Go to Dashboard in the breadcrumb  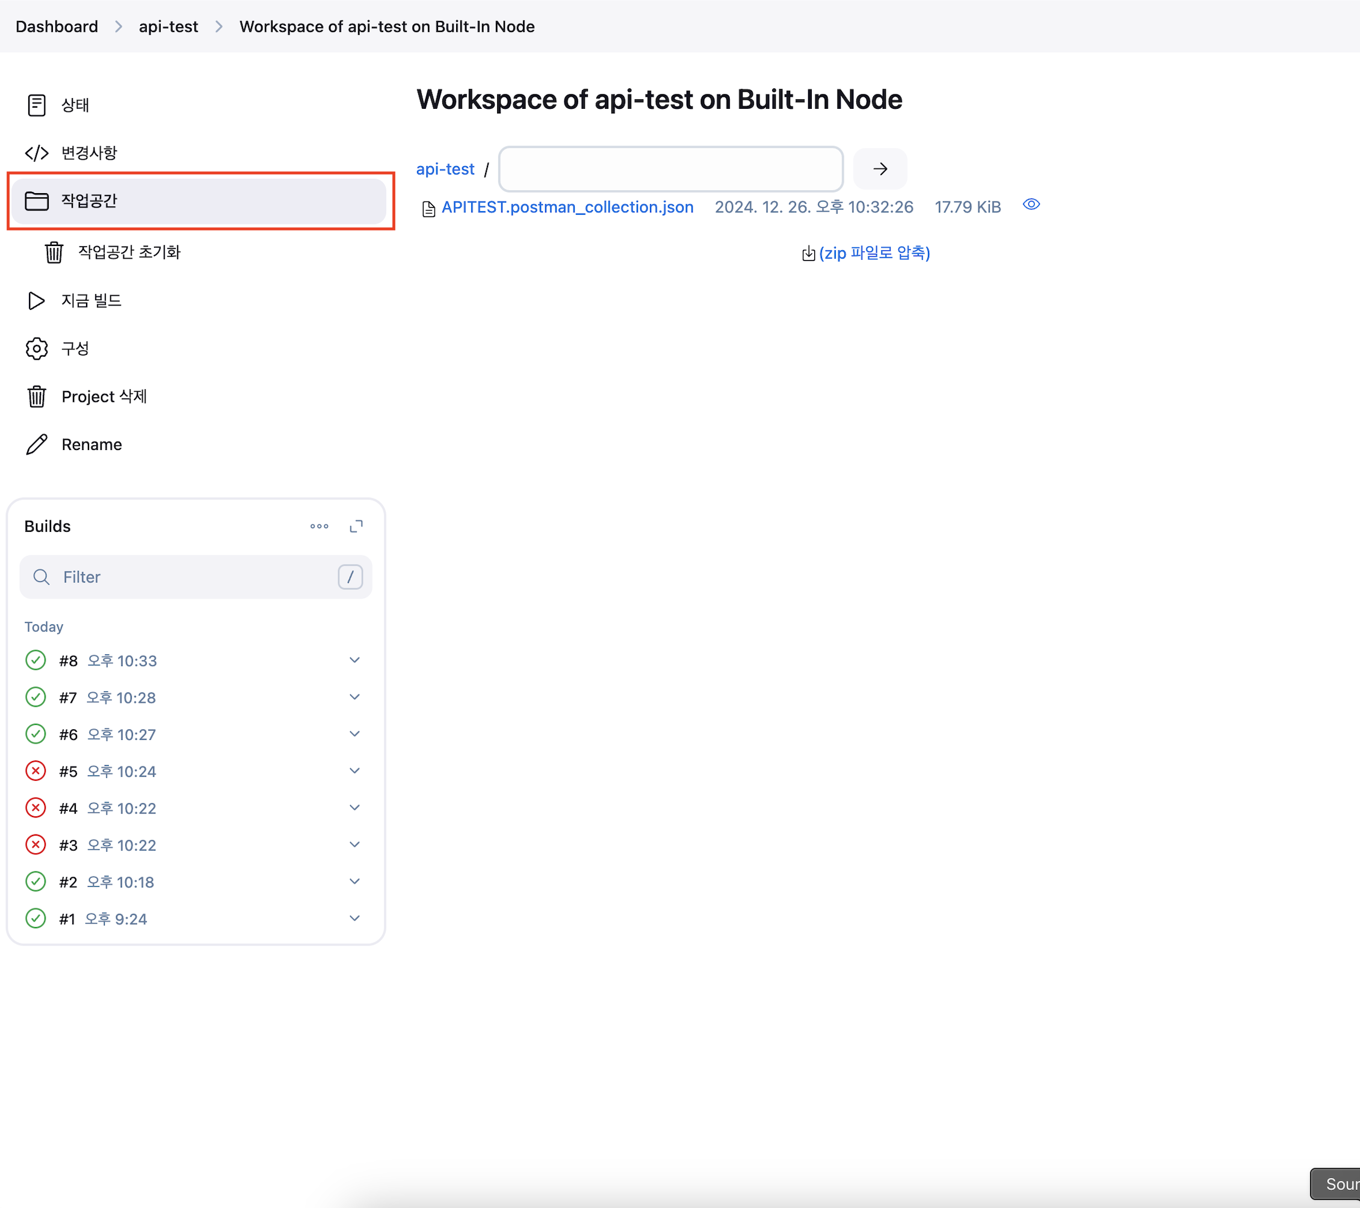[57, 26]
